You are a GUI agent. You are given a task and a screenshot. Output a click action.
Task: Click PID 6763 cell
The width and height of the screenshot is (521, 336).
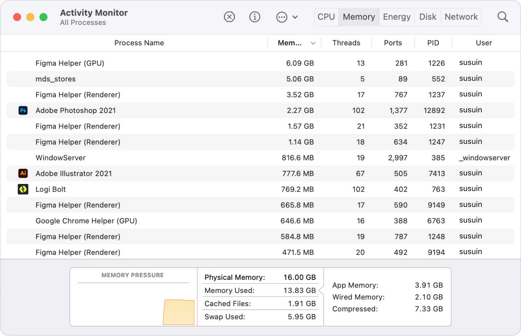(x=436, y=221)
